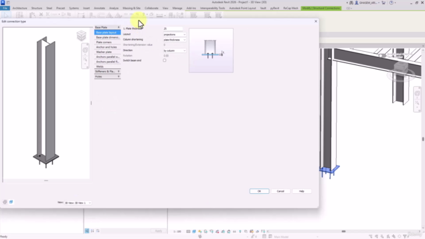Collapse the Base Plate section header
Screen dimensions: 425x239
point(108,27)
